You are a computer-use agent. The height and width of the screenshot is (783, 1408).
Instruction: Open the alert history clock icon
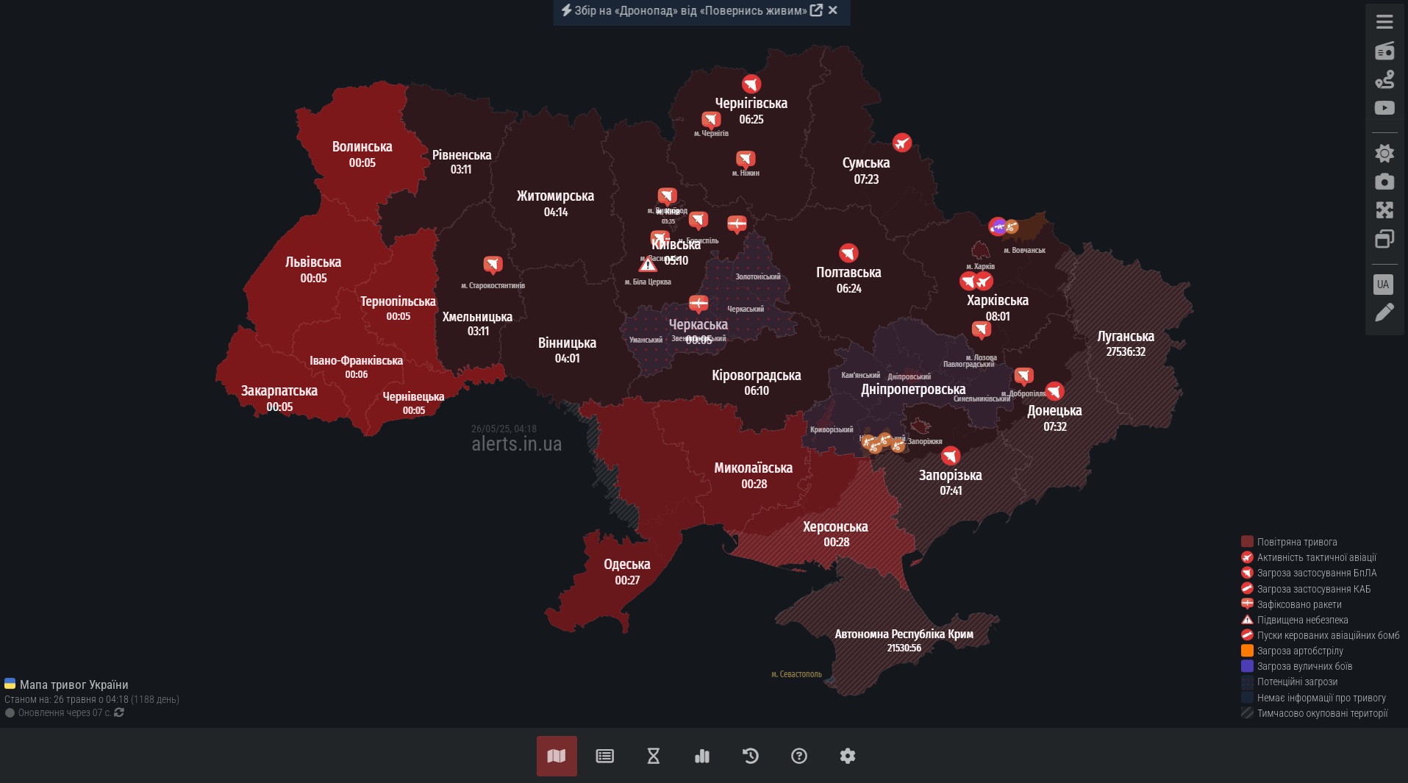(x=751, y=756)
